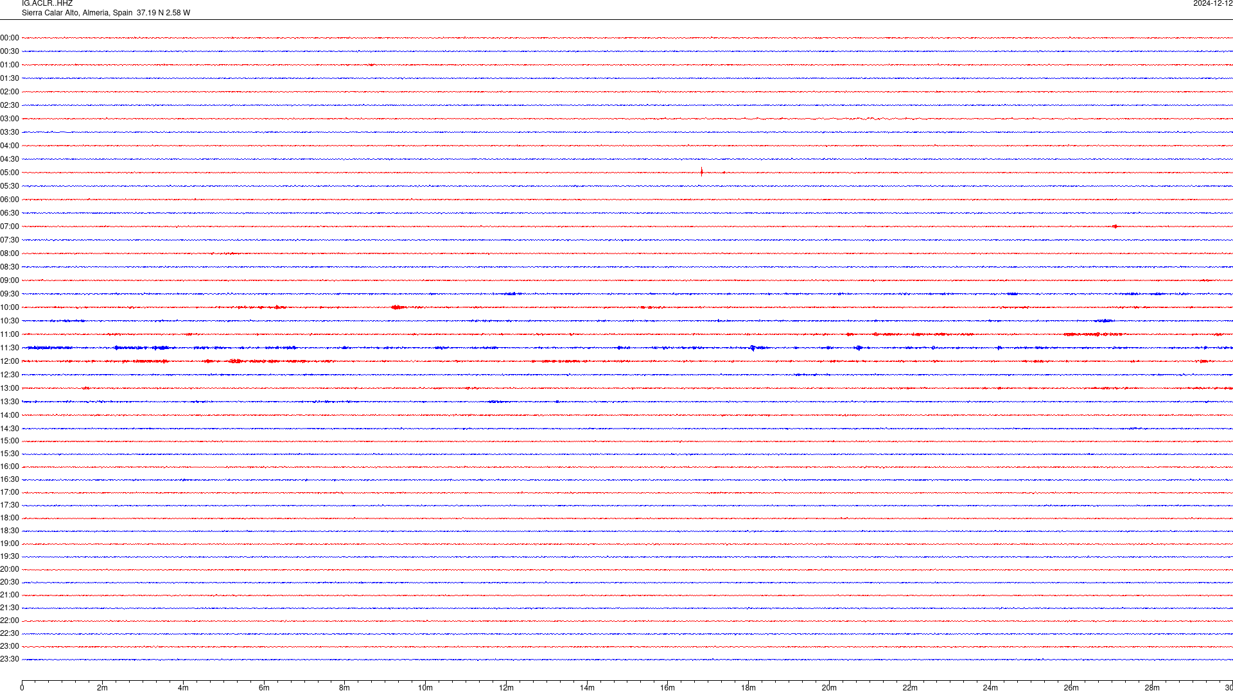Click the station code IG.ACLR..HHZ
The height and width of the screenshot is (693, 1233).
coord(47,3)
